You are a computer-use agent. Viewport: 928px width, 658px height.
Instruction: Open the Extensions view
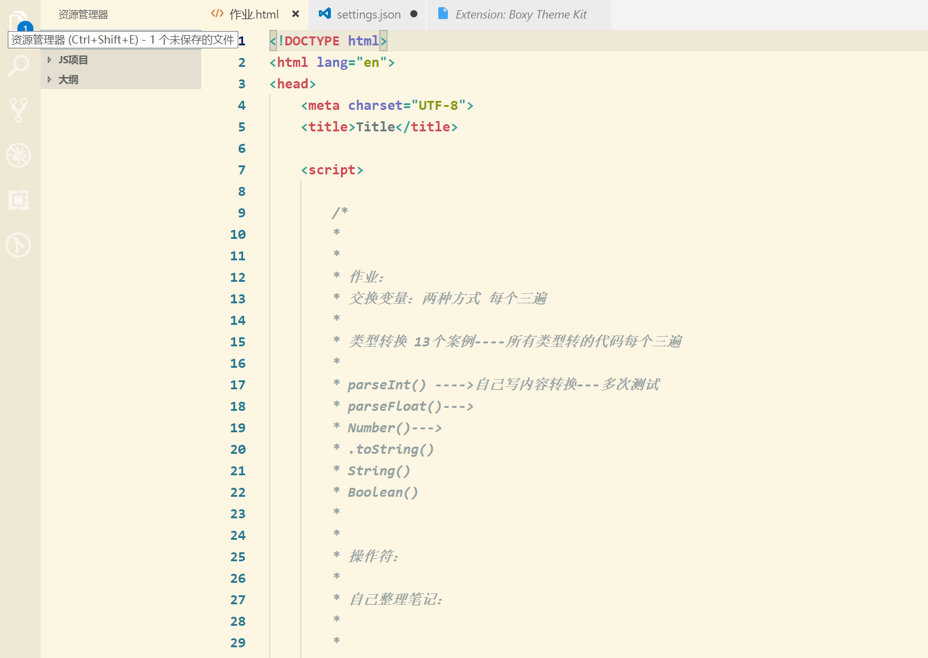coord(18,200)
